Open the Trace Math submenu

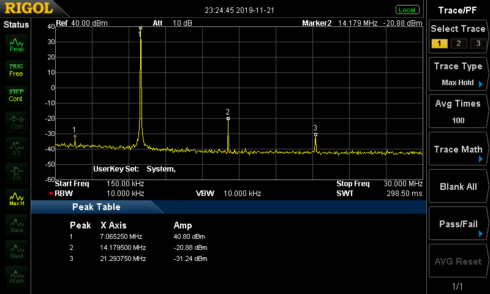tap(458, 149)
